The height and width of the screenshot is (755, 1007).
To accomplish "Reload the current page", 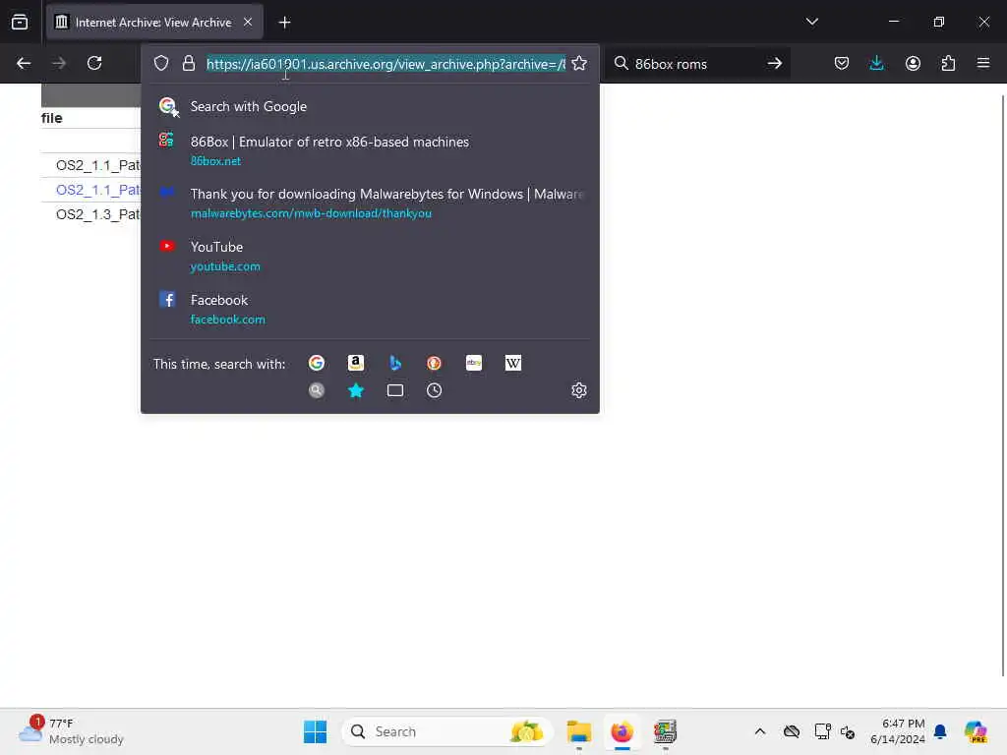I will [94, 63].
